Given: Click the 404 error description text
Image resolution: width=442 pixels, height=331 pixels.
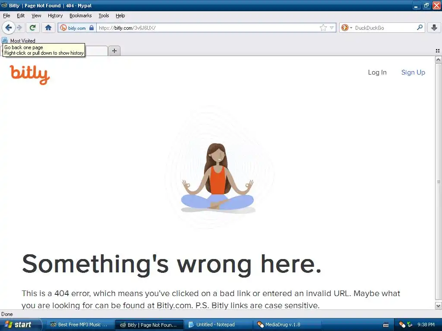Looking at the screenshot, I should (x=211, y=299).
